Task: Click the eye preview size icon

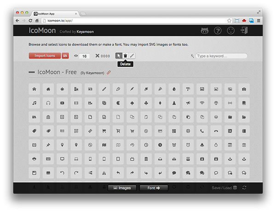Action: (76, 56)
